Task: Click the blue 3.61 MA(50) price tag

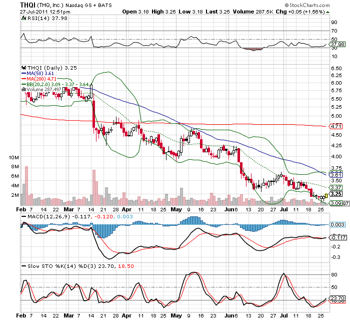Action: (x=336, y=175)
